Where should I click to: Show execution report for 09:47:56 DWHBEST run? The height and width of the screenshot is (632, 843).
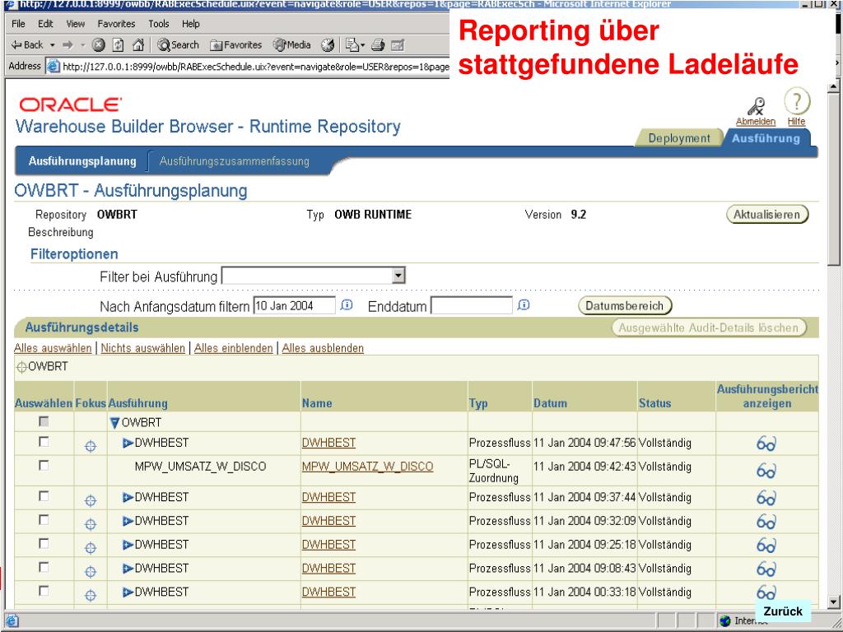[766, 444]
